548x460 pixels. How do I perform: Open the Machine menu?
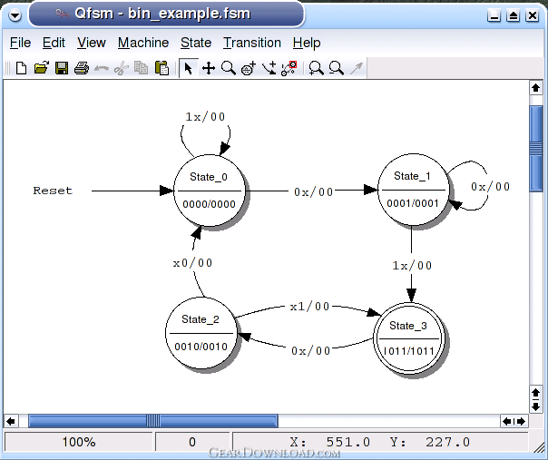pos(143,43)
